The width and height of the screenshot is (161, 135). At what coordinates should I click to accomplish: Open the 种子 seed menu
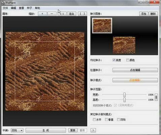[29, 8]
